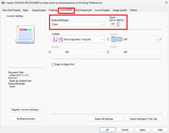Close the Printing Preferences dialog
The width and height of the screenshot is (169, 133).
166,3
